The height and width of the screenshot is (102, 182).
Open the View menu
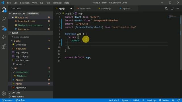pyautogui.click(x=35, y=3)
